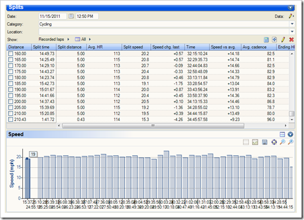Check the 185.00 distance row checkbox
This screenshot has height=220, width=304.
11,83
